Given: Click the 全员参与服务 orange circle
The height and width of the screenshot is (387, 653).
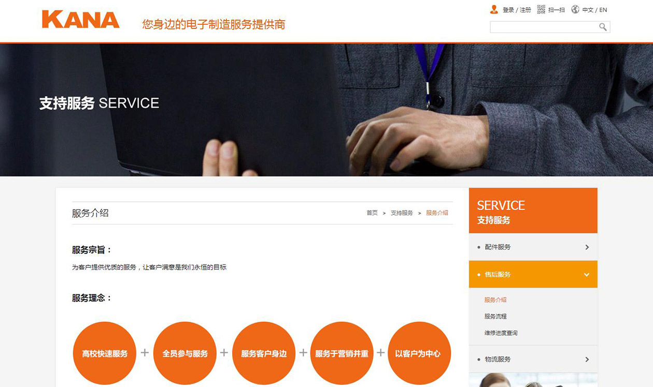Looking at the screenshot, I should coord(185,353).
